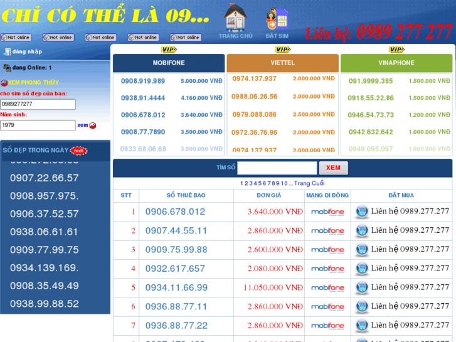Open the ĐẶT SIM card icon
Screen dimensions: 456x342
277,18
